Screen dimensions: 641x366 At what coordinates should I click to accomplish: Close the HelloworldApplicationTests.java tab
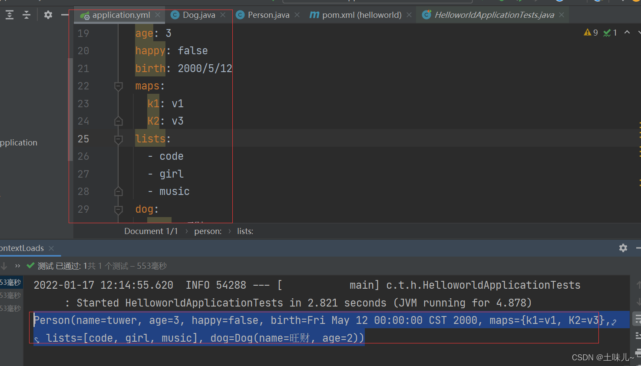pos(562,15)
